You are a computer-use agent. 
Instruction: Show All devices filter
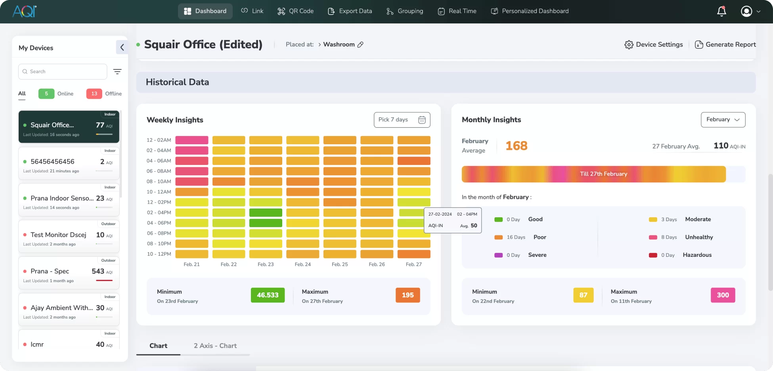pyautogui.click(x=22, y=94)
